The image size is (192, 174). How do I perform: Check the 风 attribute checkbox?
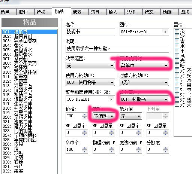[x=177, y=56]
